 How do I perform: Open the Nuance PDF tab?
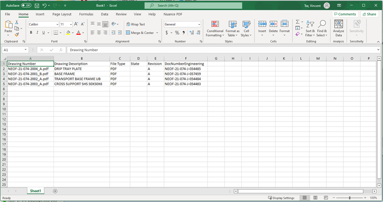tap(173, 14)
